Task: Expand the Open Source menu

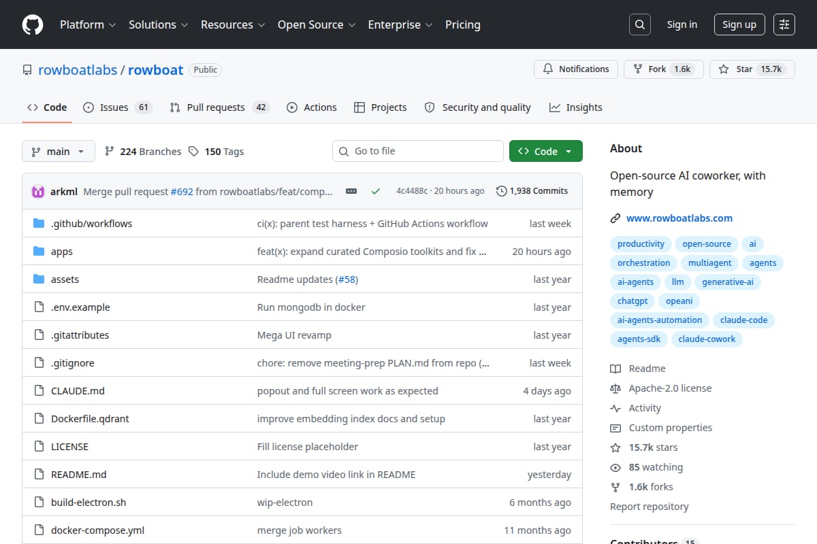Action: coord(317,24)
